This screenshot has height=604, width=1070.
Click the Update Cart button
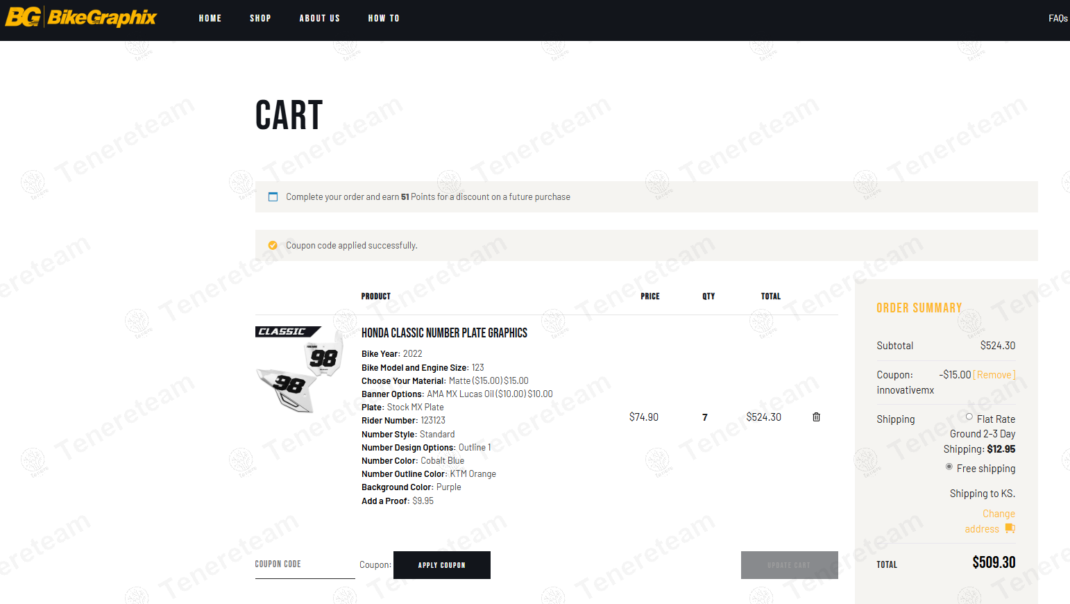click(789, 565)
